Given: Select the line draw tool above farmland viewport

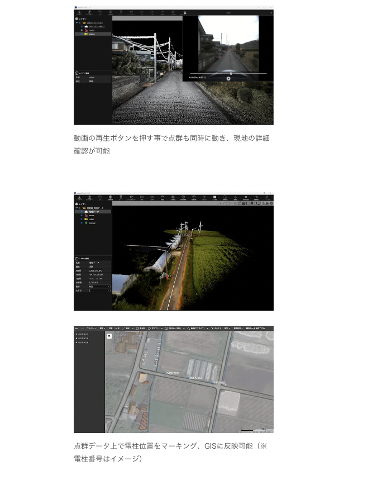Looking at the screenshot, I should point(224,203).
